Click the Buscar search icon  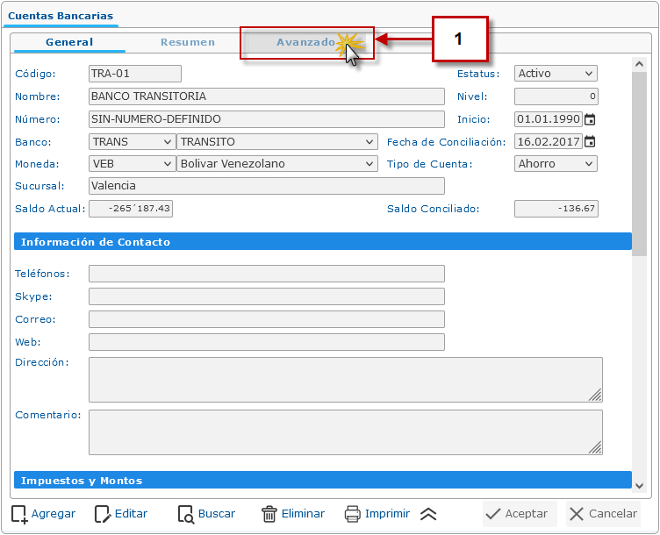tap(185, 514)
